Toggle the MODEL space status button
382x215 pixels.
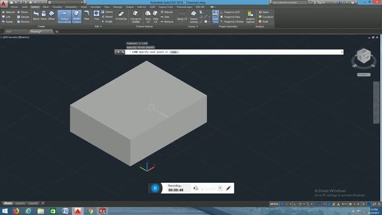(275, 204)
